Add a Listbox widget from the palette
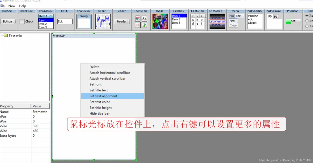Screen dimensions: 313x163 (x=179, y=22)
